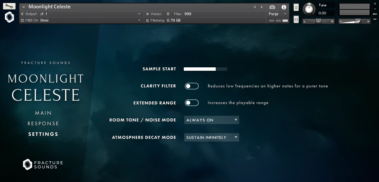Open the Output st. 1 dropdown
379x182 pixels.
click(x=139, y=14)
